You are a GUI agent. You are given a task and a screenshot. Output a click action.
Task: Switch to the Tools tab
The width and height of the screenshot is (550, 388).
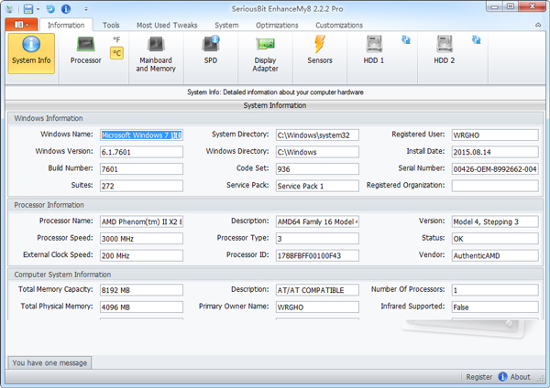pyautogui.click(x=111, y=26)
